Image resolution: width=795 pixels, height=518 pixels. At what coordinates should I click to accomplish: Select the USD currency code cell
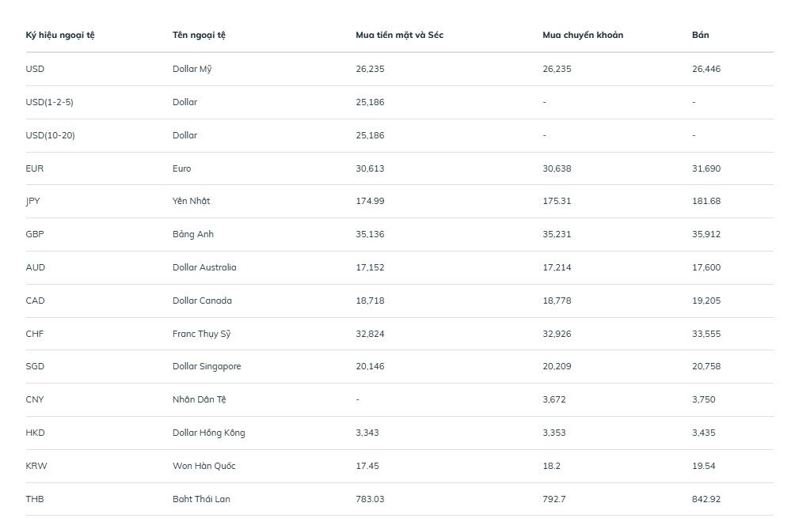tap(35, 69)
